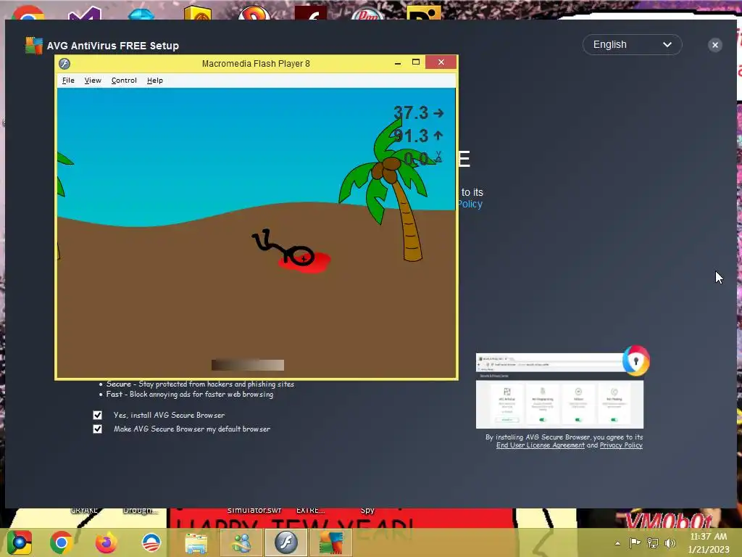Image resolution: width=742 pixels, height=557 pixels.
Task: Launch Firefox from the taskbar
Action: [106, 542]
